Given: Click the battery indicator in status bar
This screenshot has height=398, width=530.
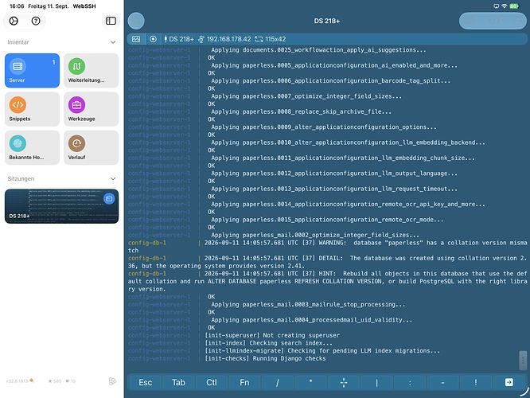Looking at the screenshot, I should (x=514, y=6).
